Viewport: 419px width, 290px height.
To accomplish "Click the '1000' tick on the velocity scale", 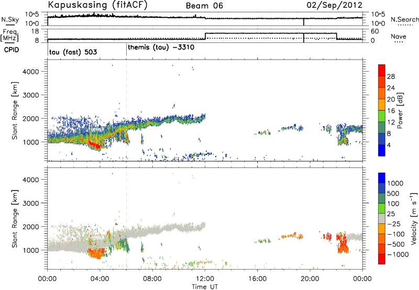I will point(395,183).
